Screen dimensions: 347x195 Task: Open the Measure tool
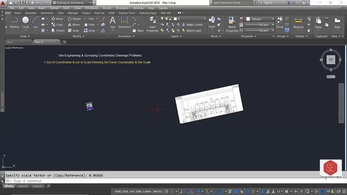(298, 23)
